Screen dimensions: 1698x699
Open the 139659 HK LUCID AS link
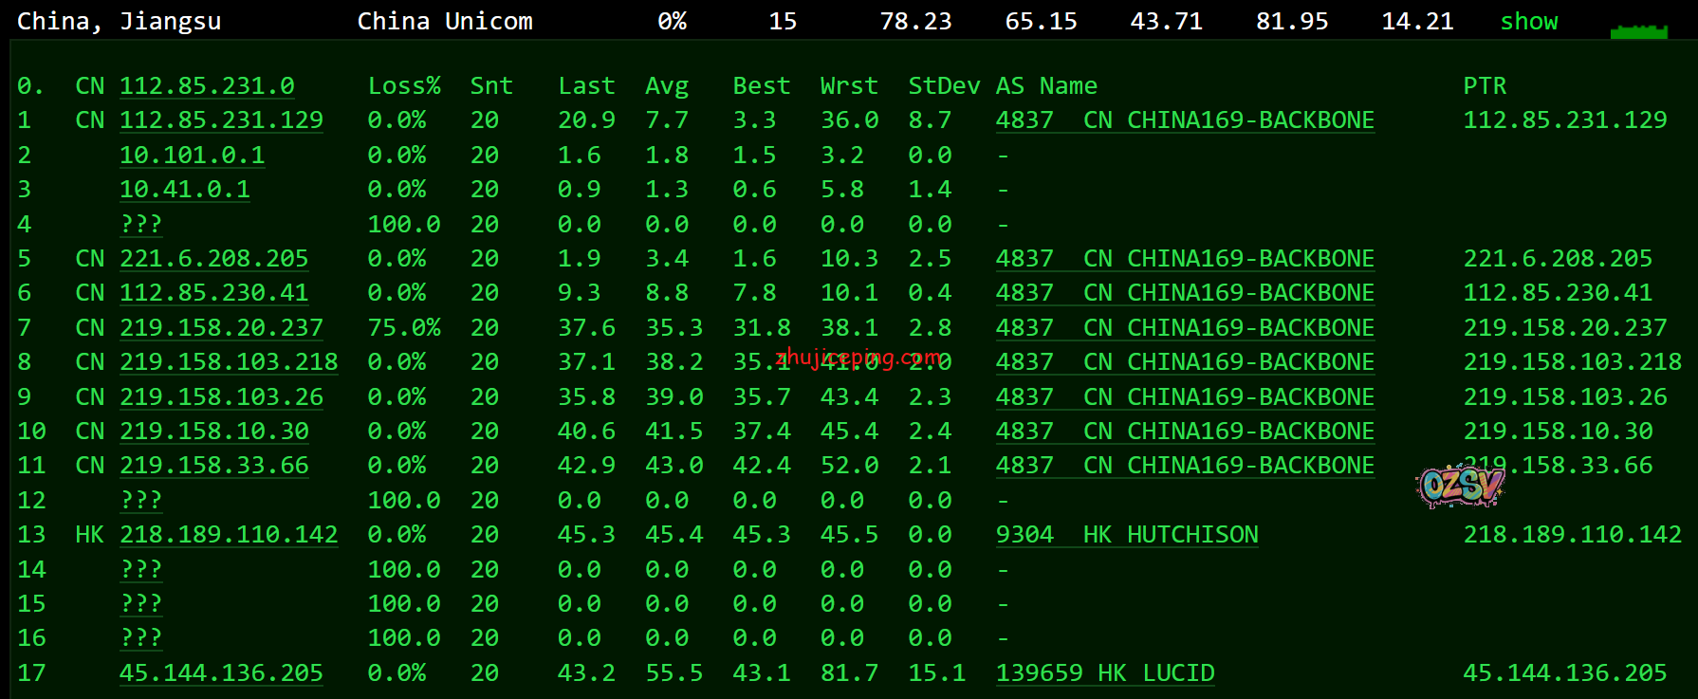pos(1104,673)
